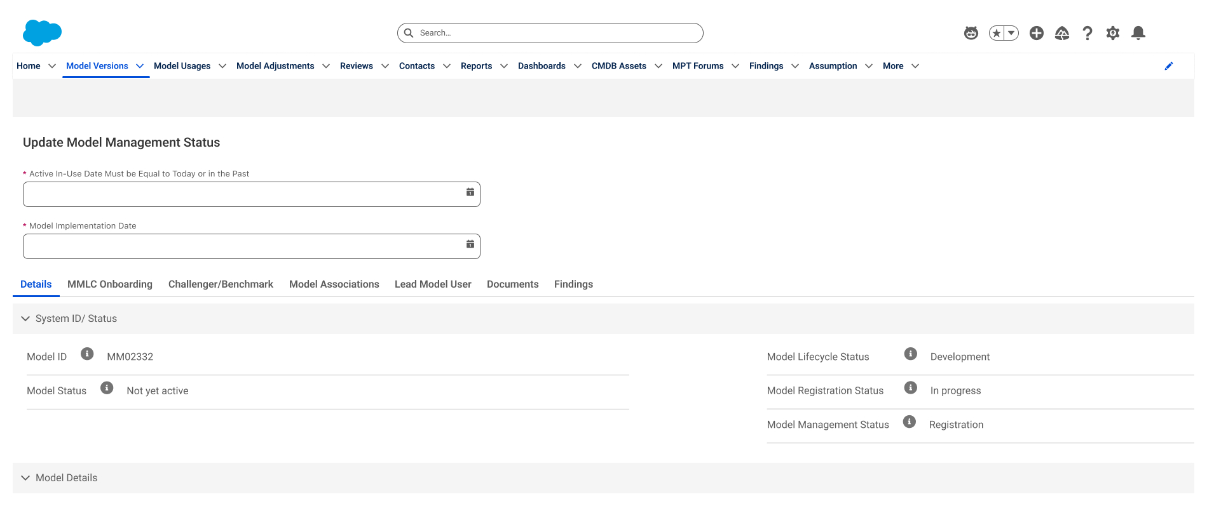Image resolution: width=1207 pixels, height=506 pixels.
Task: Open the Contacts dropdown chevron
Action: click(x=447, y=66)
